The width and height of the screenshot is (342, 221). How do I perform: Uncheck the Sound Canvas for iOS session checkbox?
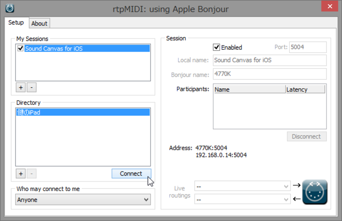coord(21,48)
